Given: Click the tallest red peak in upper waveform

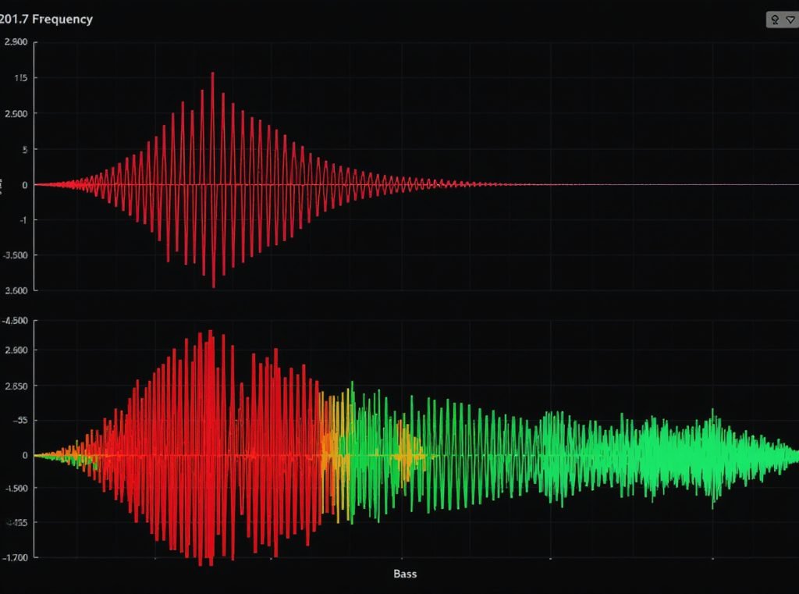Looking at the screenshot, I should pos(213,127).
